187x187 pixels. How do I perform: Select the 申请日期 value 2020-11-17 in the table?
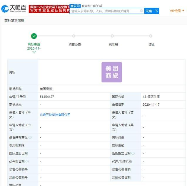click(151, 105)
